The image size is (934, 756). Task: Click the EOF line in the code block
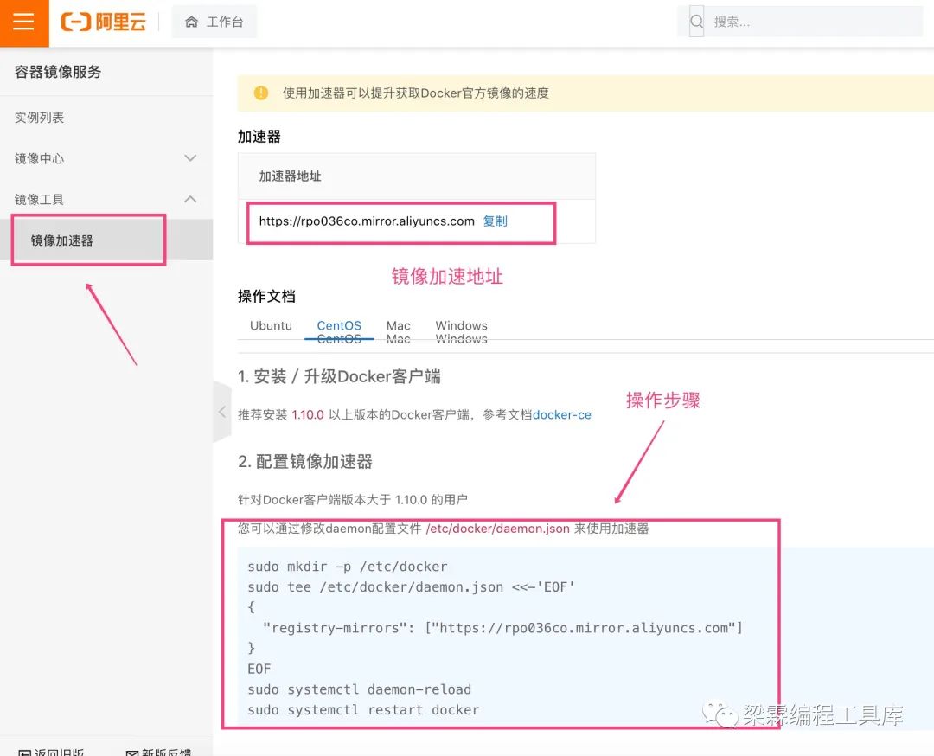pyautogui.click(x=259, y=669)
